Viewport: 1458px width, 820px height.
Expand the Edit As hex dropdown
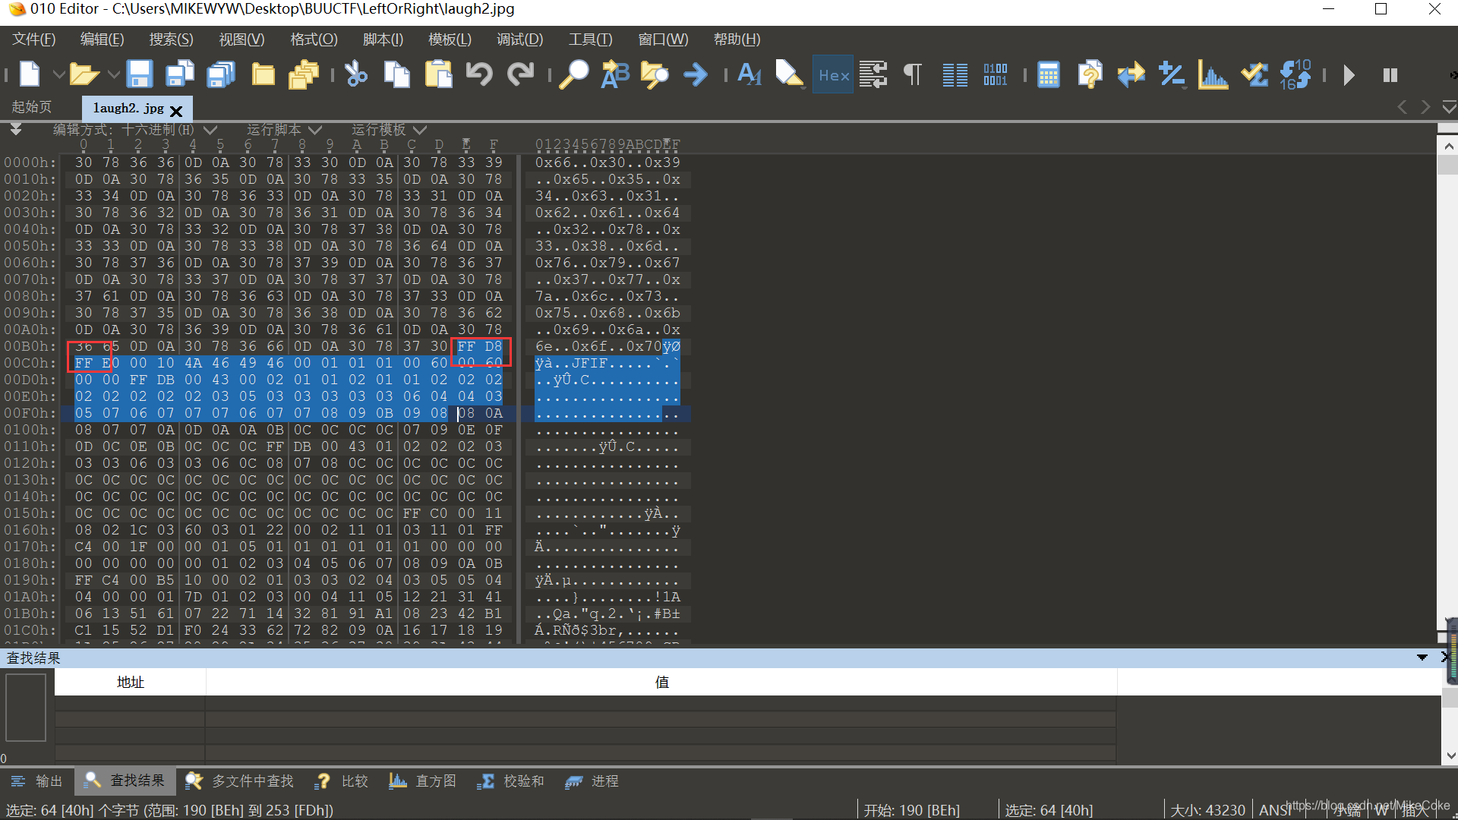[210, 130]
